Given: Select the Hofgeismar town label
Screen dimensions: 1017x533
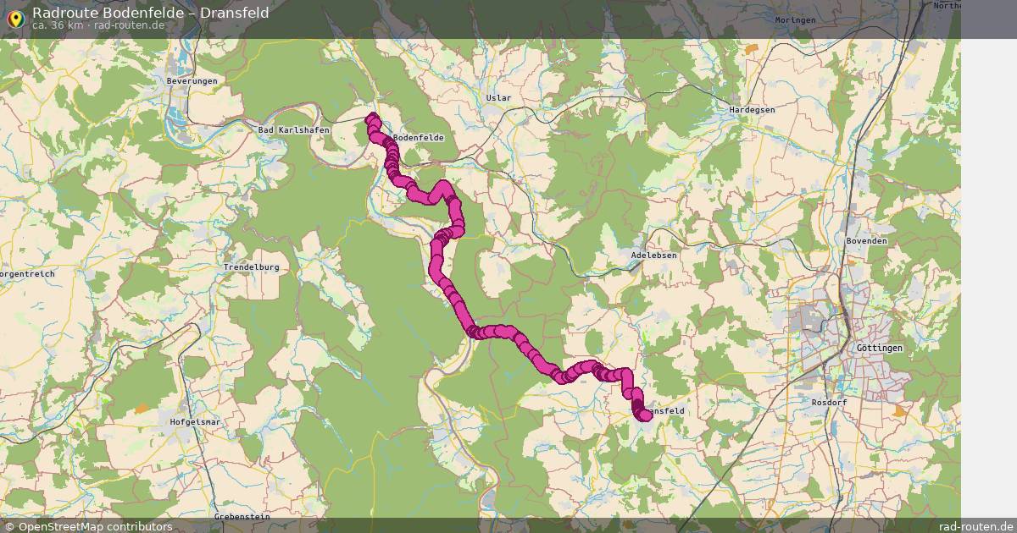Looking at the screenshot, I should [195, 420].
